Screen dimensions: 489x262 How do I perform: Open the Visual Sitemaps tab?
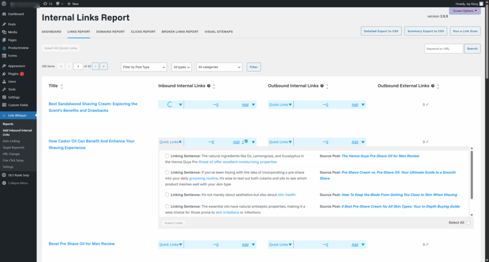218,32
